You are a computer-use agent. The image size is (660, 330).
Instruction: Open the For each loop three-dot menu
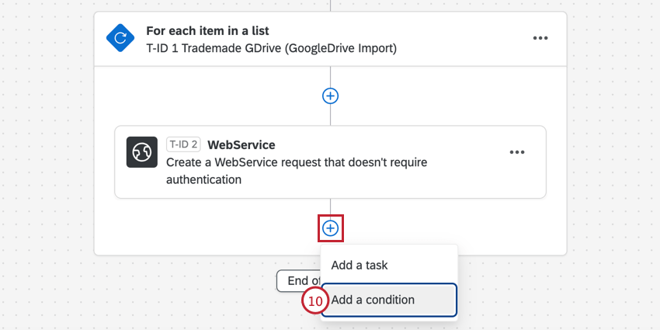[540, 38]
